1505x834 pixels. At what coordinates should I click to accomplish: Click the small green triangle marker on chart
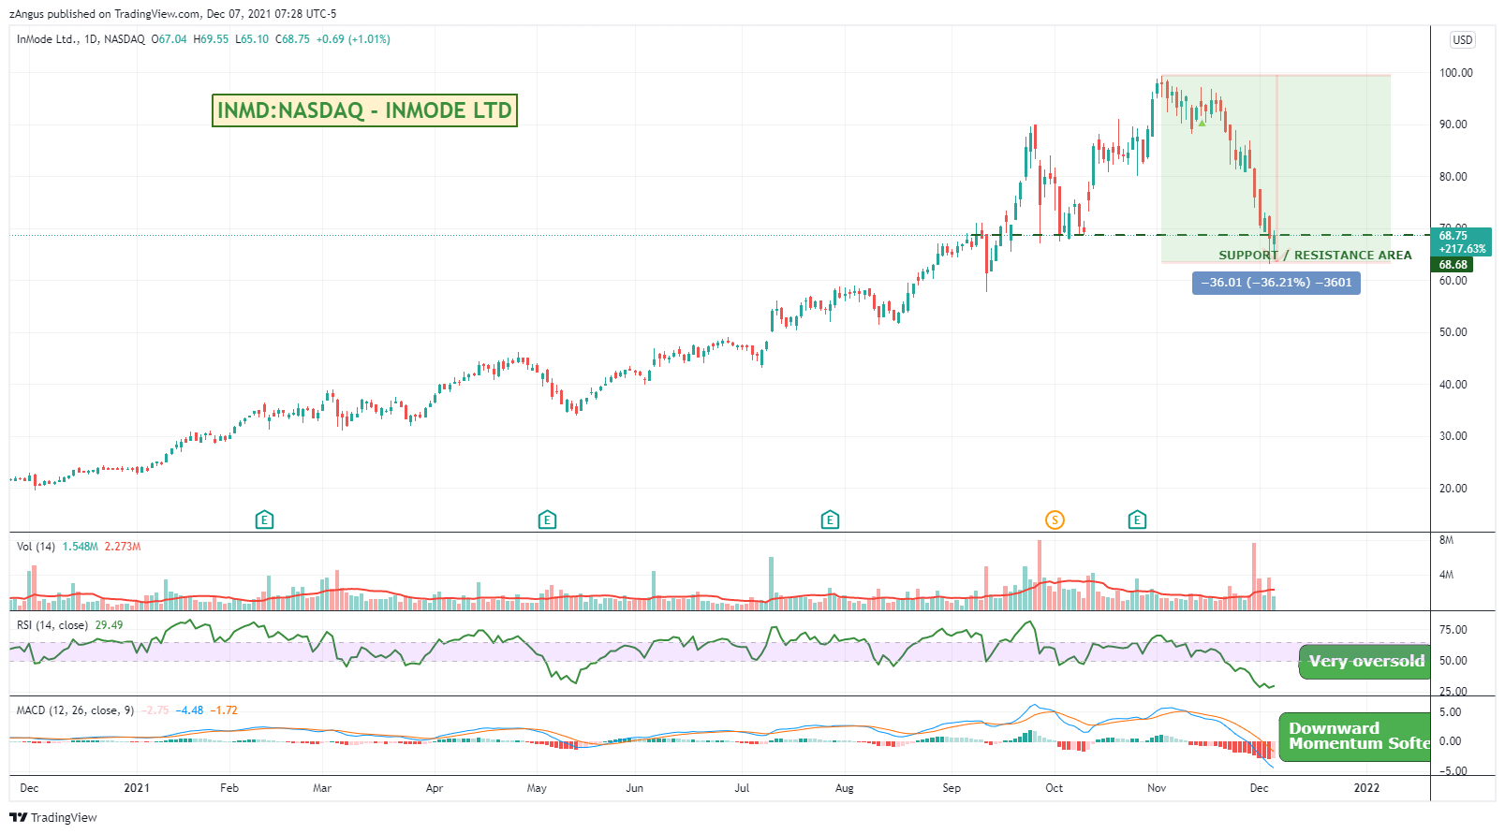[x=1202, y=123]
